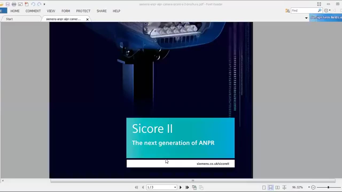342x192 pixels.
Task: Open the HOME ribbon tab
Action: (15, 11)
